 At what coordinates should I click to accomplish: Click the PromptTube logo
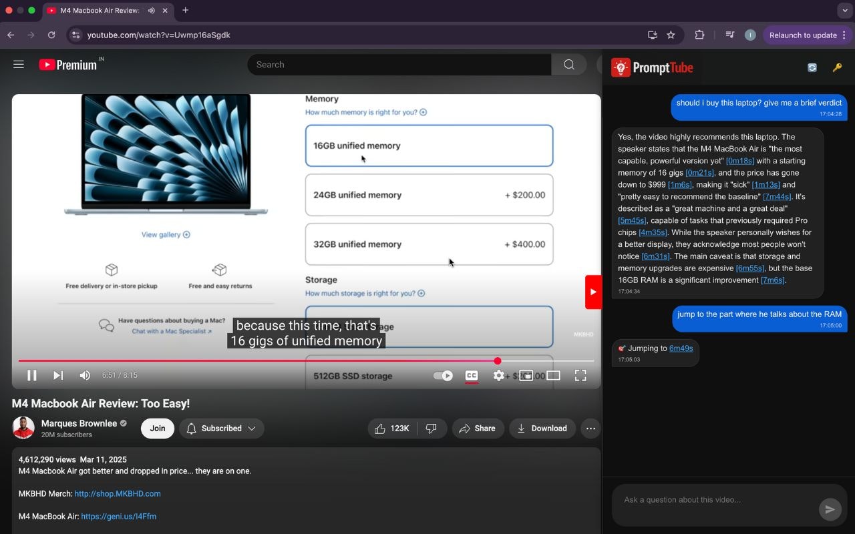653,67
